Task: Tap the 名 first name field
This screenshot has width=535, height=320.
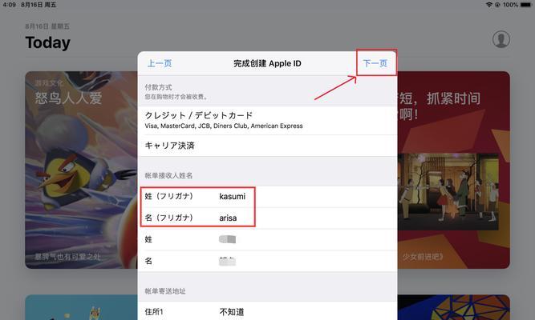Action: coord(268,261)
